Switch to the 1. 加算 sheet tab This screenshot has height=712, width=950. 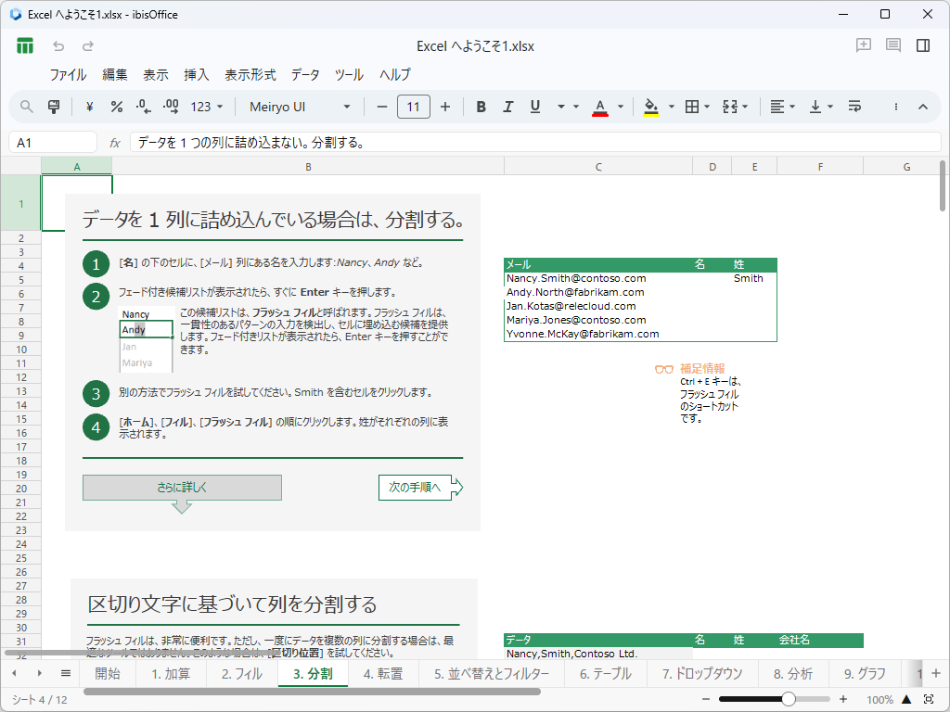point(171,673)
